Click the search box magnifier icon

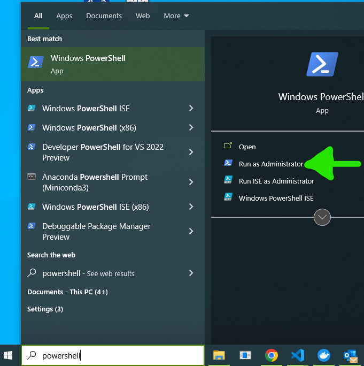[x=32, y=355]
